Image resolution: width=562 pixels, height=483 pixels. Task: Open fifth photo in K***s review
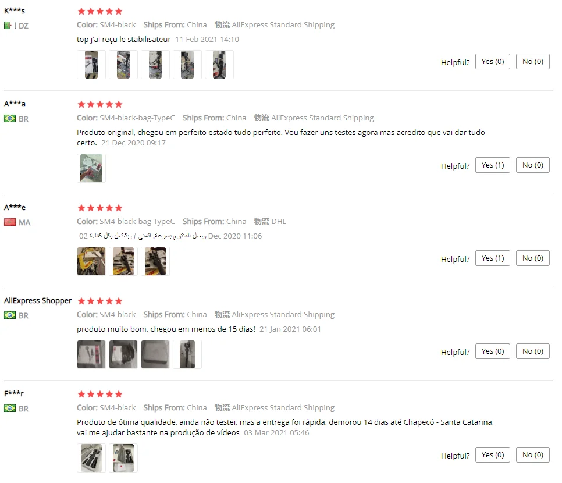pos(219,65)
